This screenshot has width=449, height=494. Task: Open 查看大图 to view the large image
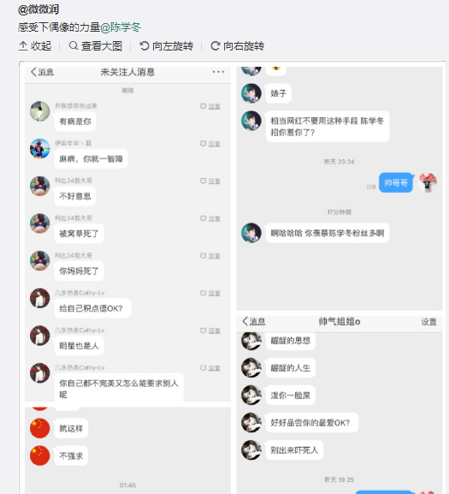click(x=95, y=46)
